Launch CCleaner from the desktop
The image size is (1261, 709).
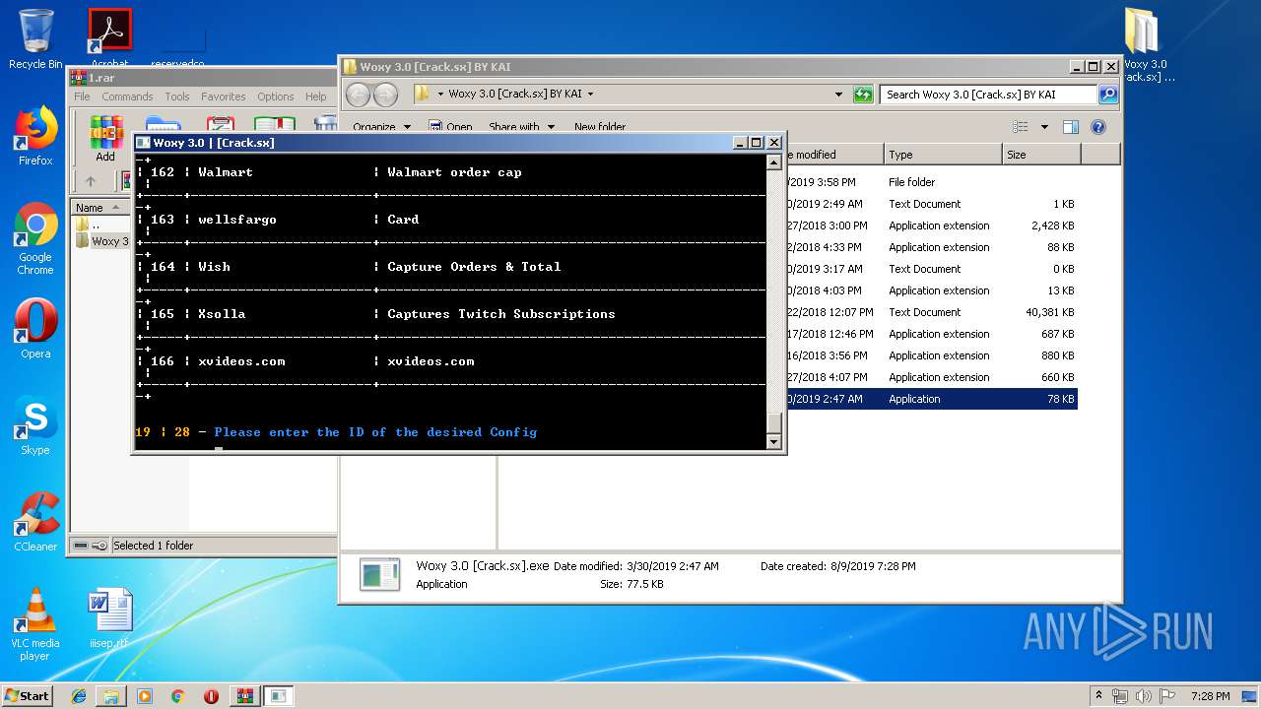(x=35, y=522)
